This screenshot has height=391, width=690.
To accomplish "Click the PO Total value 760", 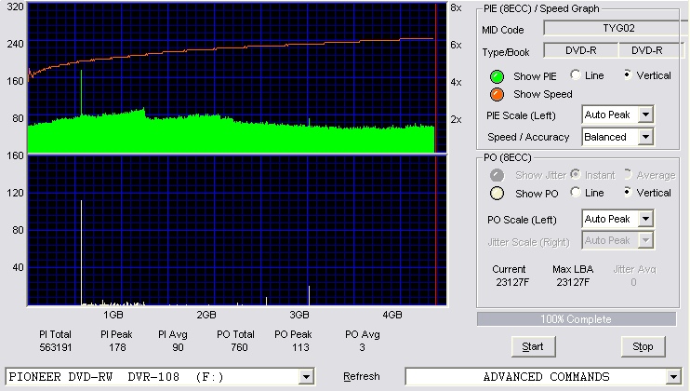I will pos(239,347).
